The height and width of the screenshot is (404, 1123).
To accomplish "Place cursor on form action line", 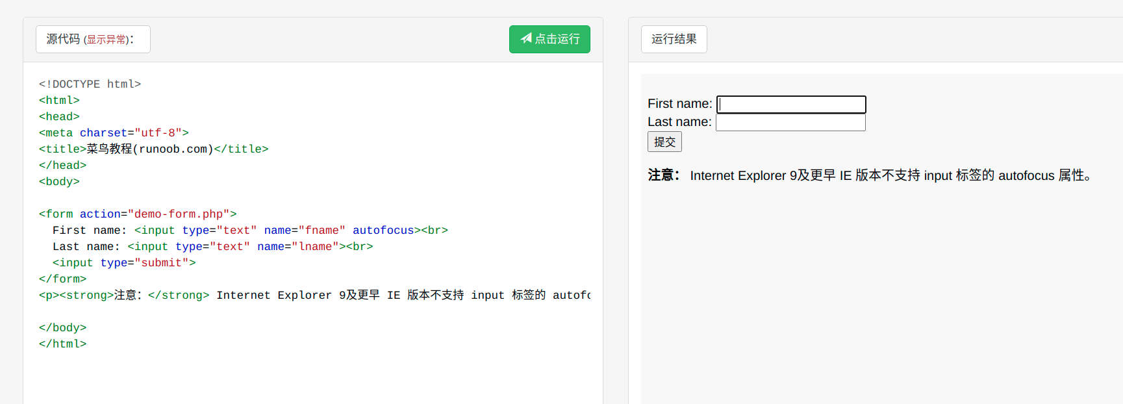I will pos(138,214).
